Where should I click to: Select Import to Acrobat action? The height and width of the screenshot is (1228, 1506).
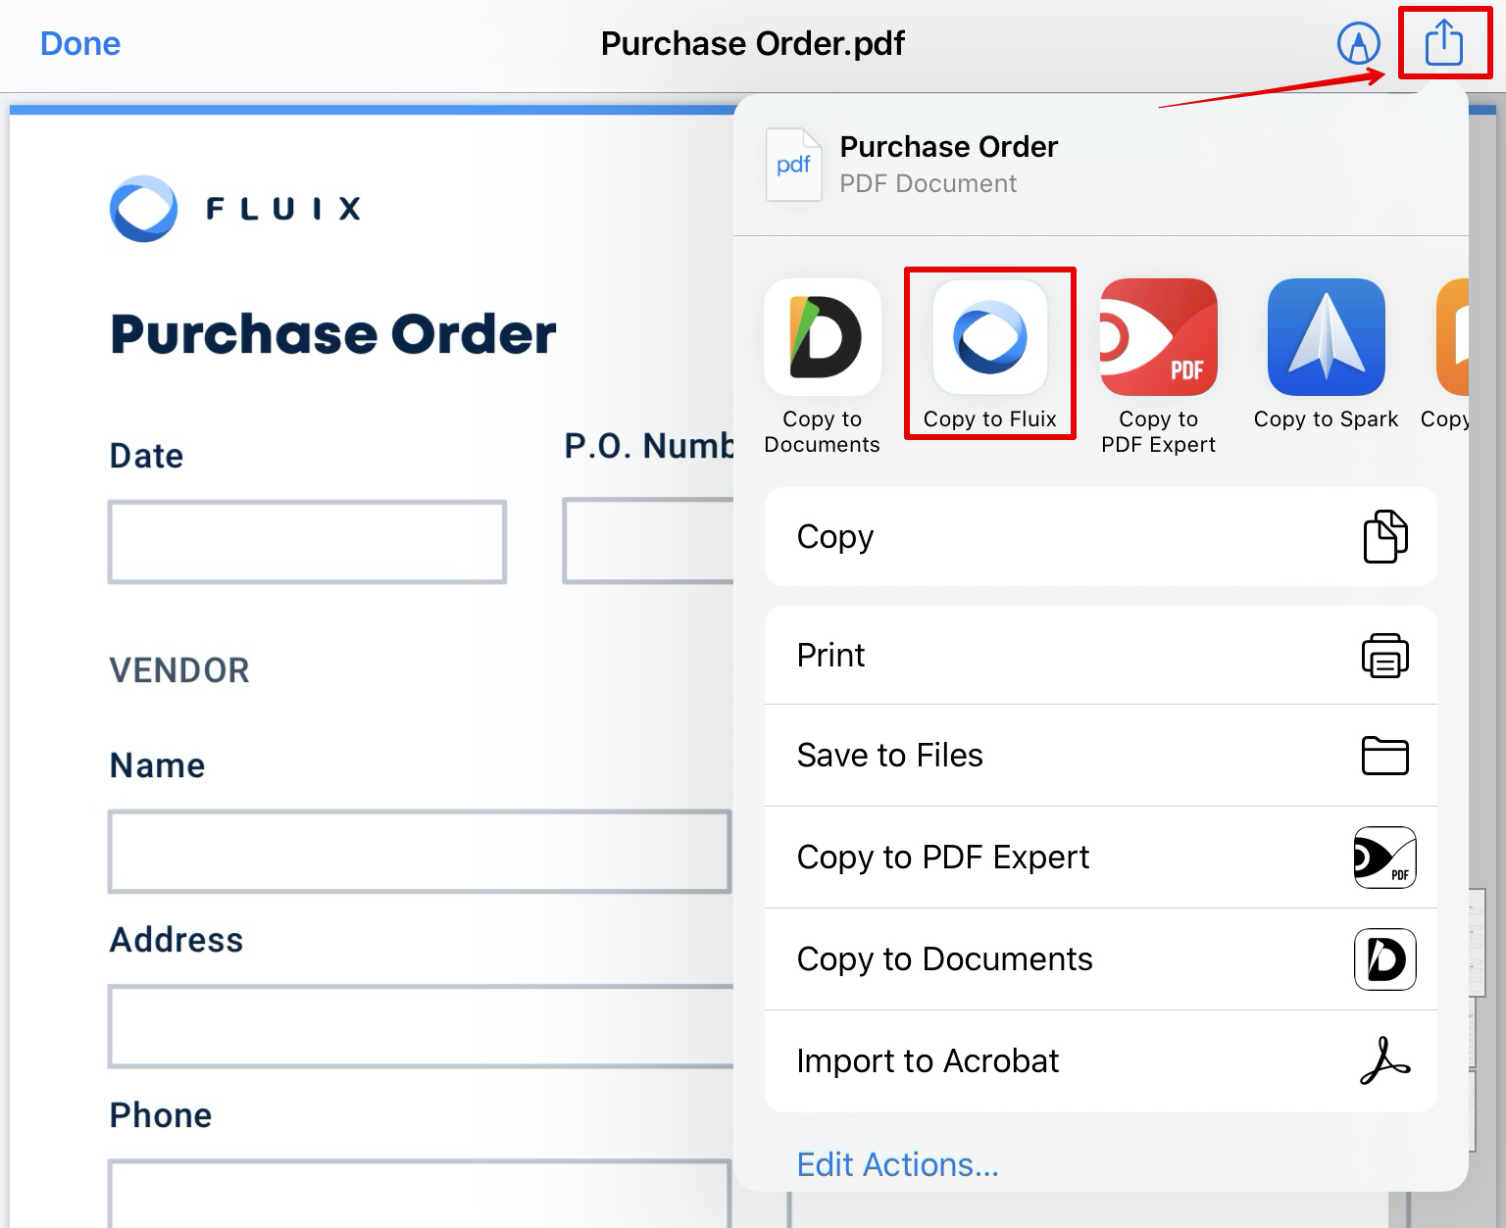coord(1100,1061)
